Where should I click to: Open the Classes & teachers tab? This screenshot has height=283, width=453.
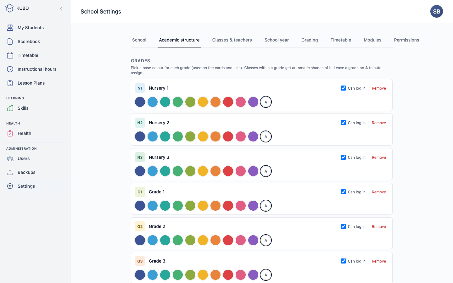pos(232,40)
